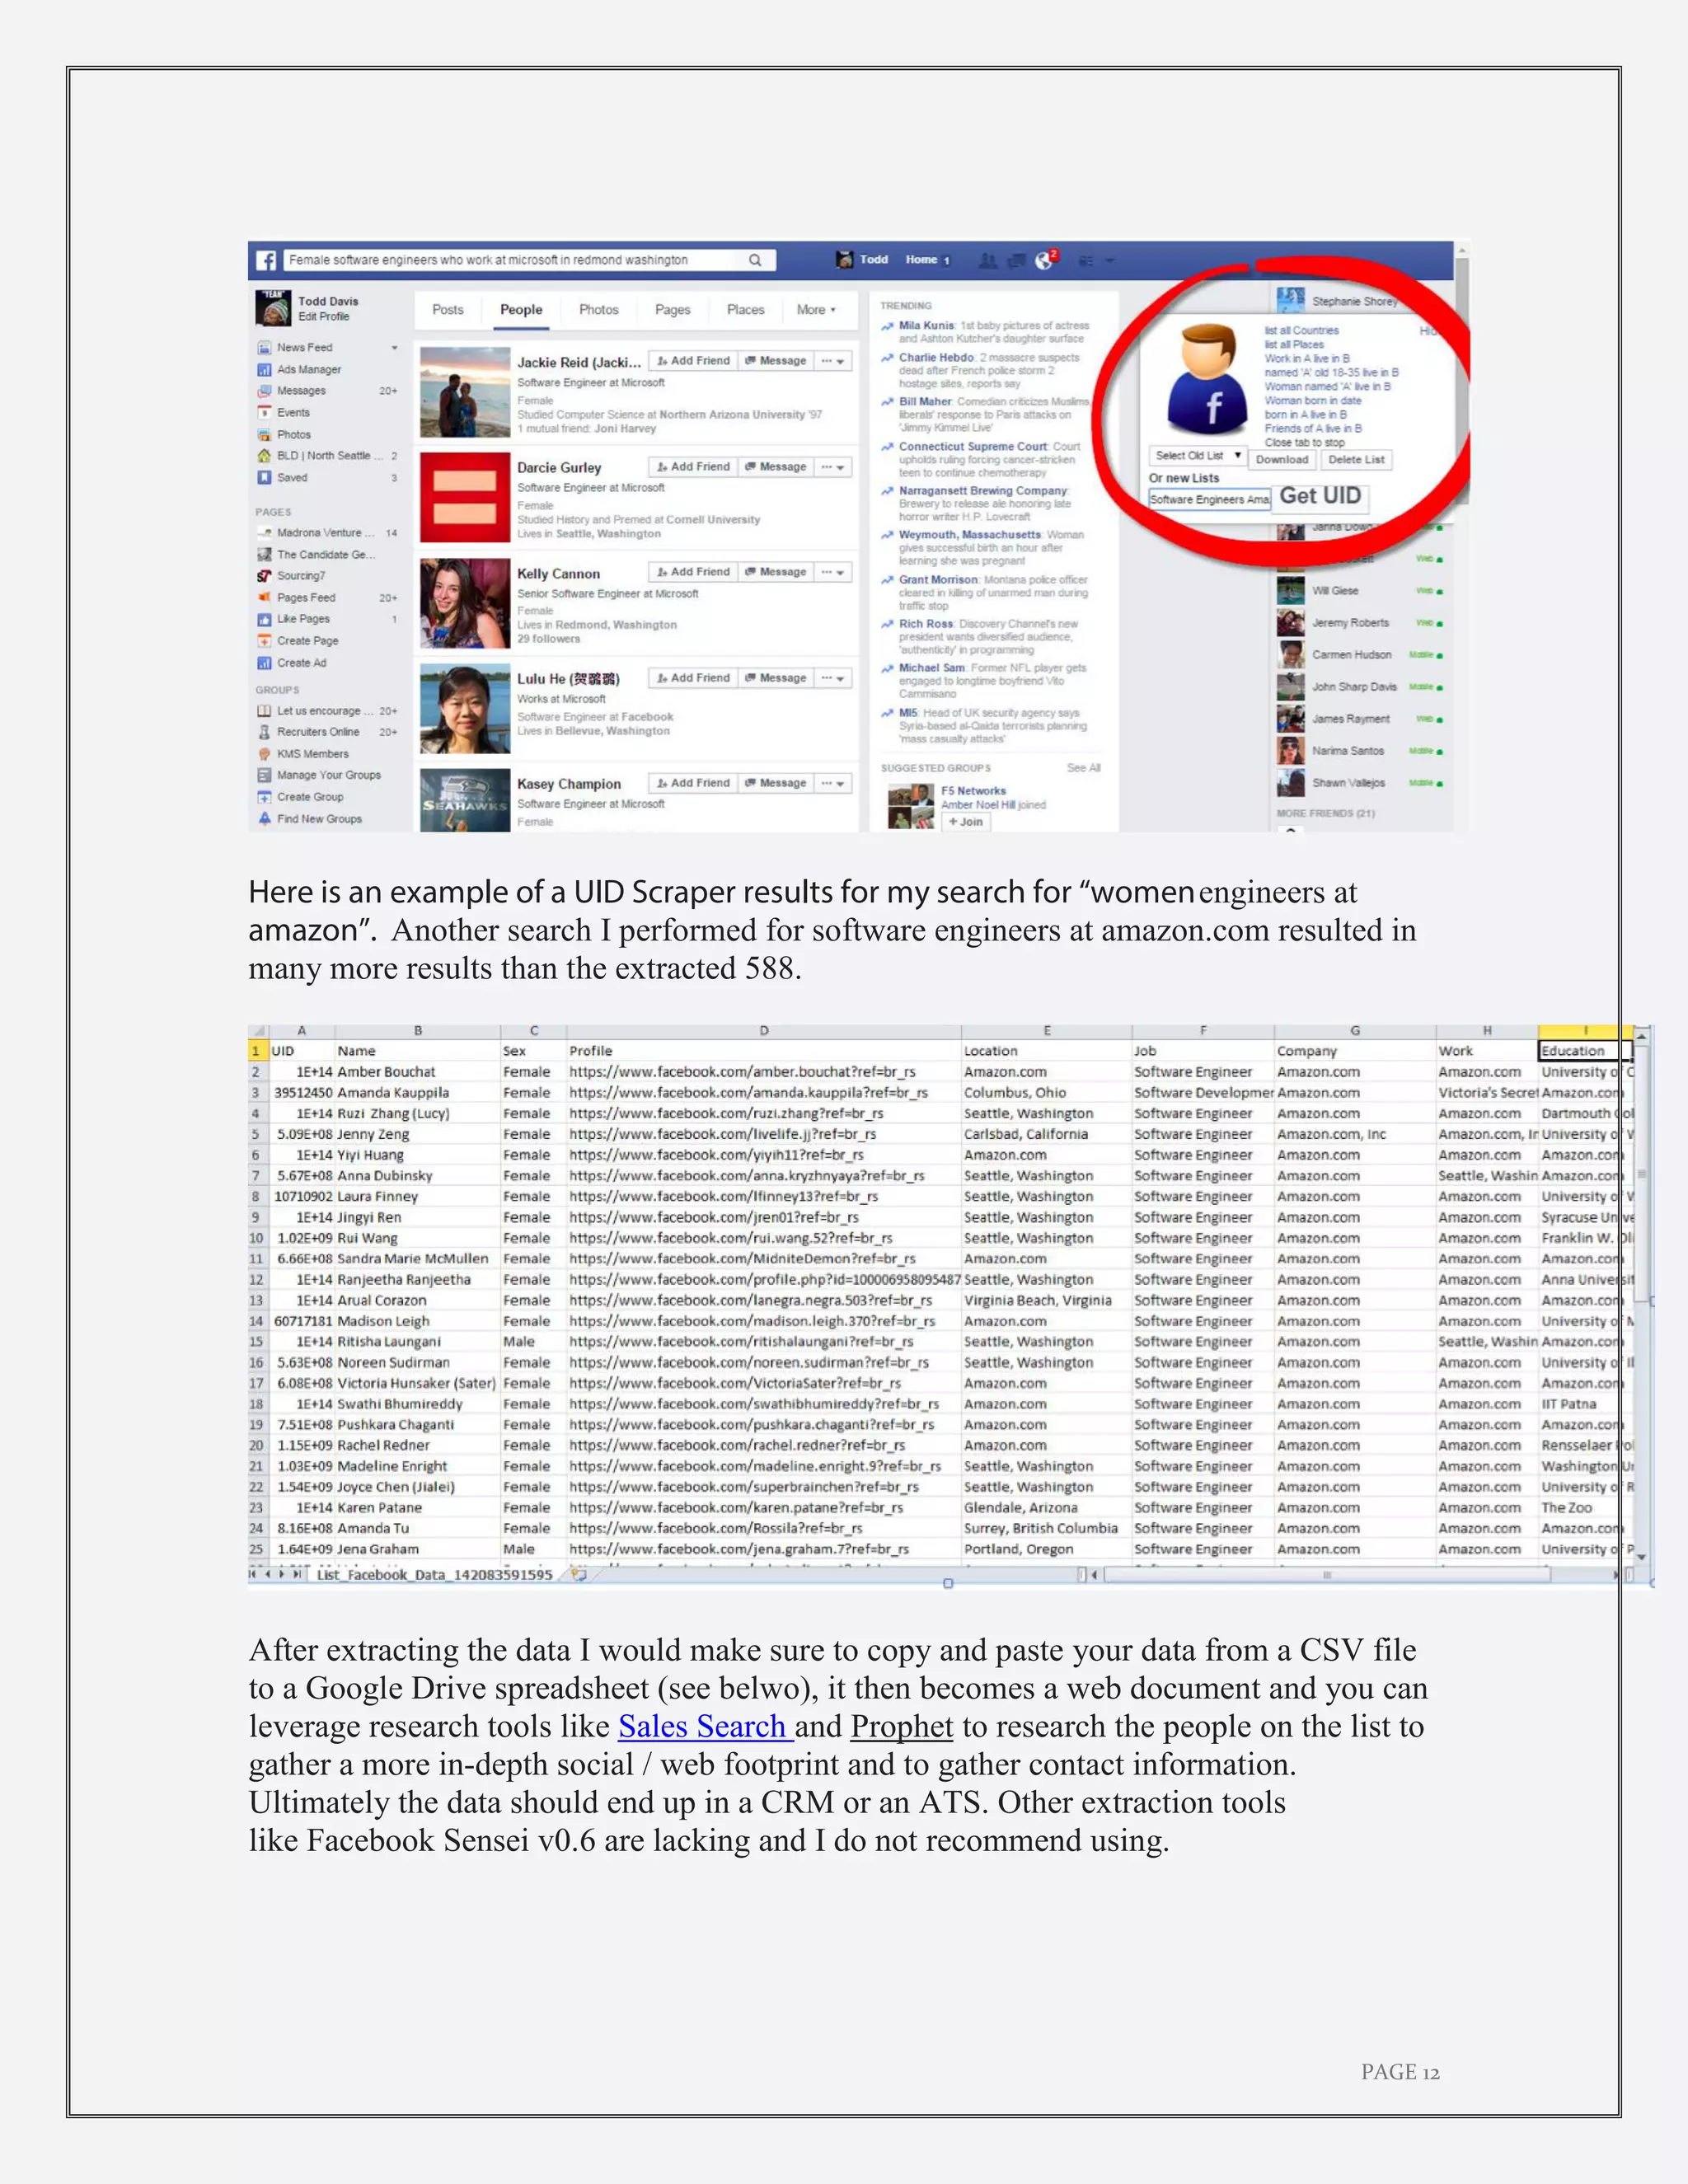Switch to the Pages tab
This screenshot has width=1688, height=2184.
pyautogui.click(x=673, y=310)
